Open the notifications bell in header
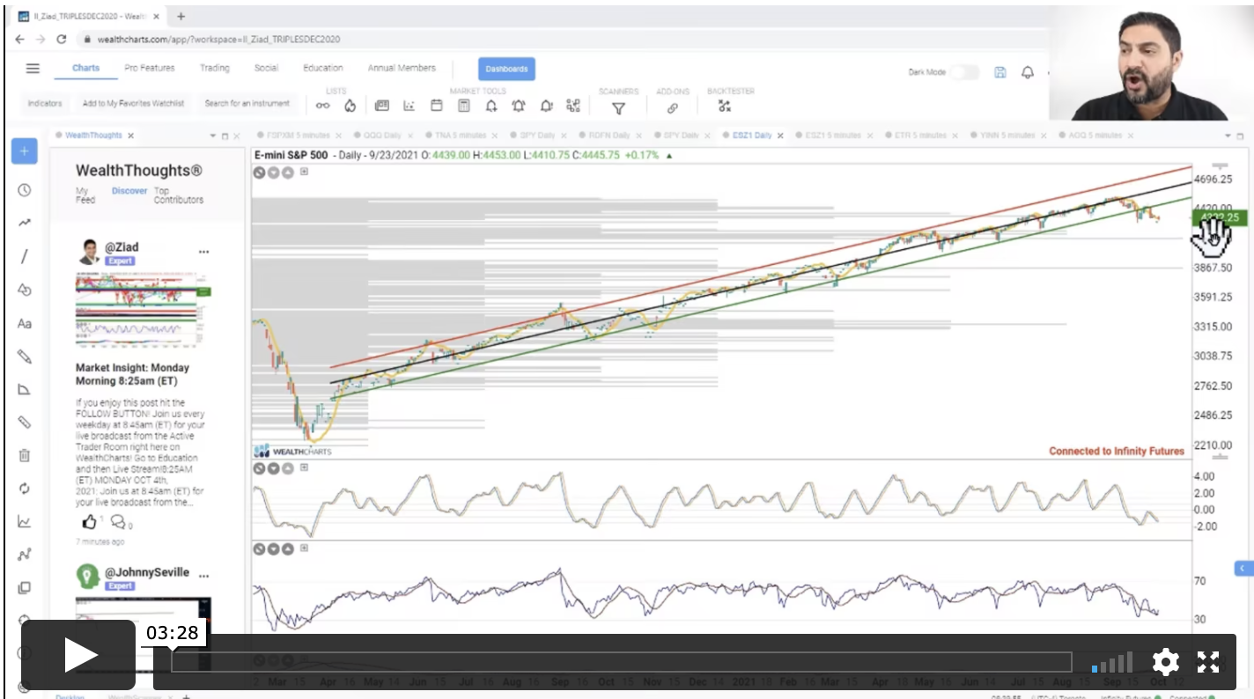This screenshot has width=1254, height=699. click(x=1027, y=72)
